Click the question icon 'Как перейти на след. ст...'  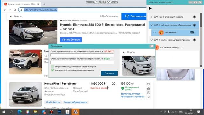pos(157,48)
